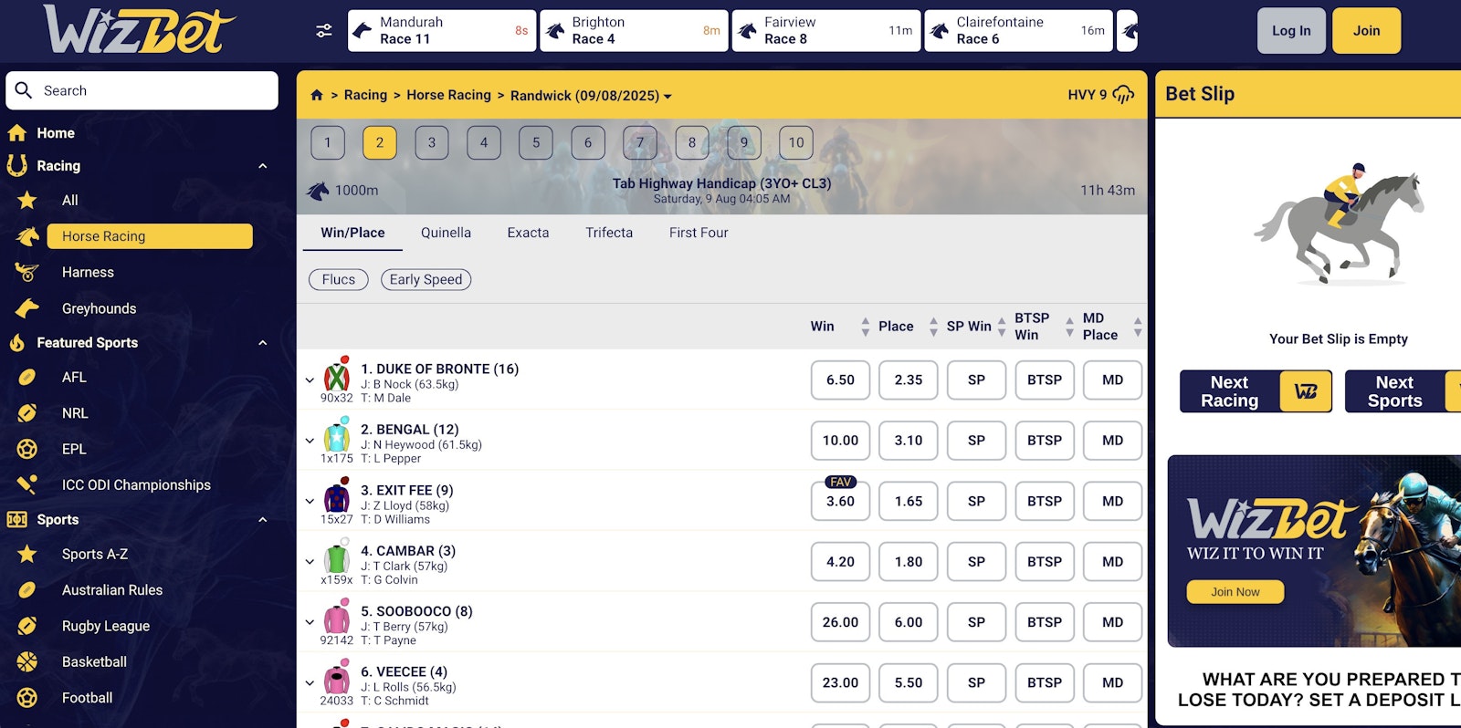Switch to the Quinella tab
This screenshot has height=728, width=1461.
tap(446, 233)
